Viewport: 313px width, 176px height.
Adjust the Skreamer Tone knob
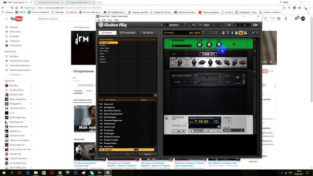click(209, 44)
